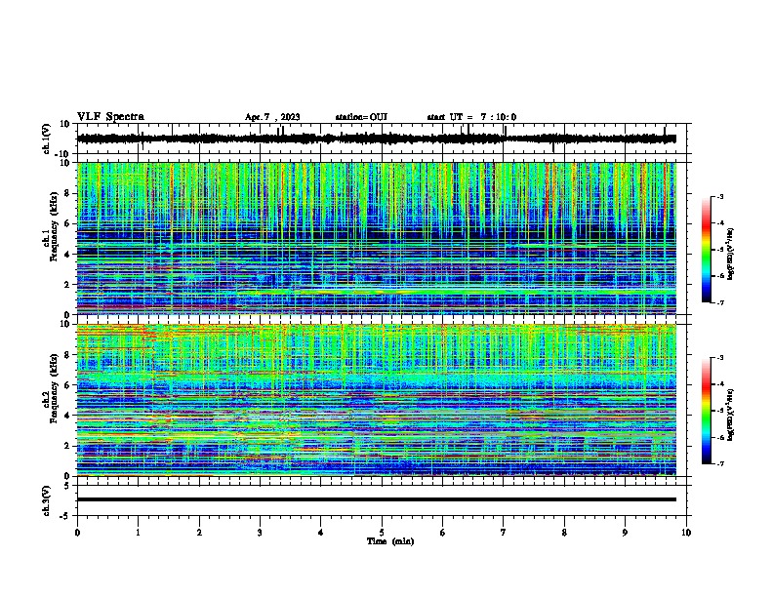Click the "VLF Spectra" plot title

110,116
